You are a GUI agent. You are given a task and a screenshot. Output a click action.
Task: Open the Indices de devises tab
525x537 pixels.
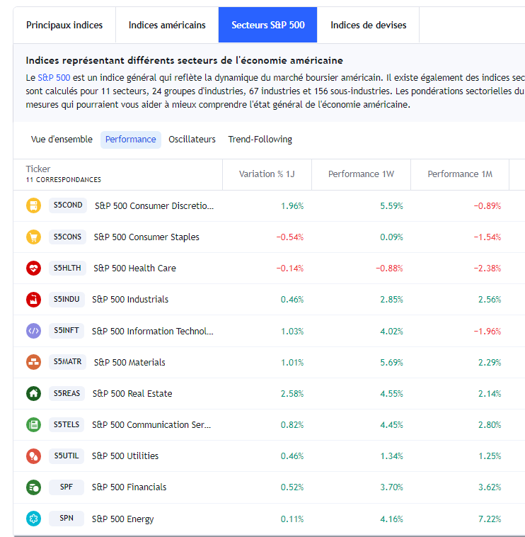(x=368, y=25)
